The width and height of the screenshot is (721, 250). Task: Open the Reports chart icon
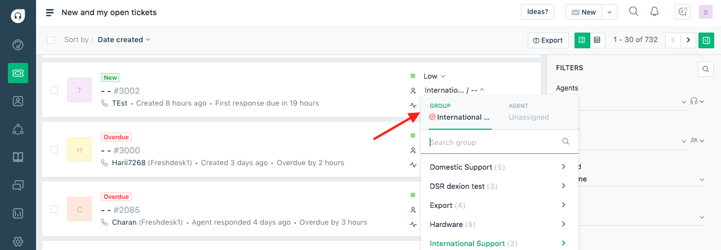tap(18, 213)
